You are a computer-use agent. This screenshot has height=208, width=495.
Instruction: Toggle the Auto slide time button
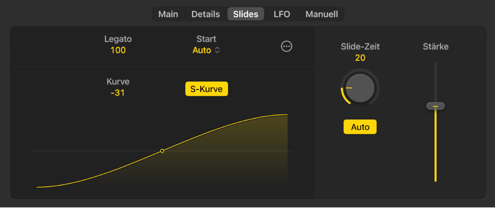tap(360, 127)
